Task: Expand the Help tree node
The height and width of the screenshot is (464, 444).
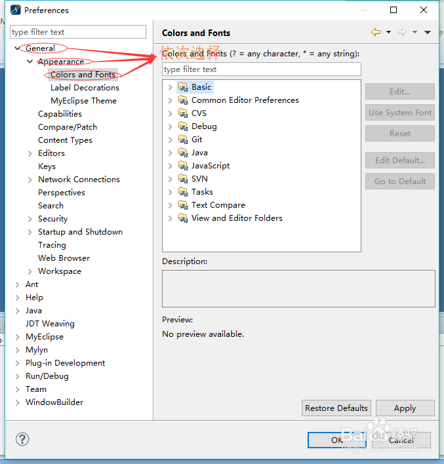Action: click(x=17, y=298)
